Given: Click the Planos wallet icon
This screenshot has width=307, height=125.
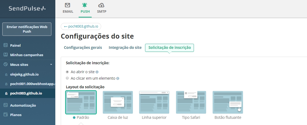Looking at the screenshot, I should pyautogui.click(x=5, y=114).
